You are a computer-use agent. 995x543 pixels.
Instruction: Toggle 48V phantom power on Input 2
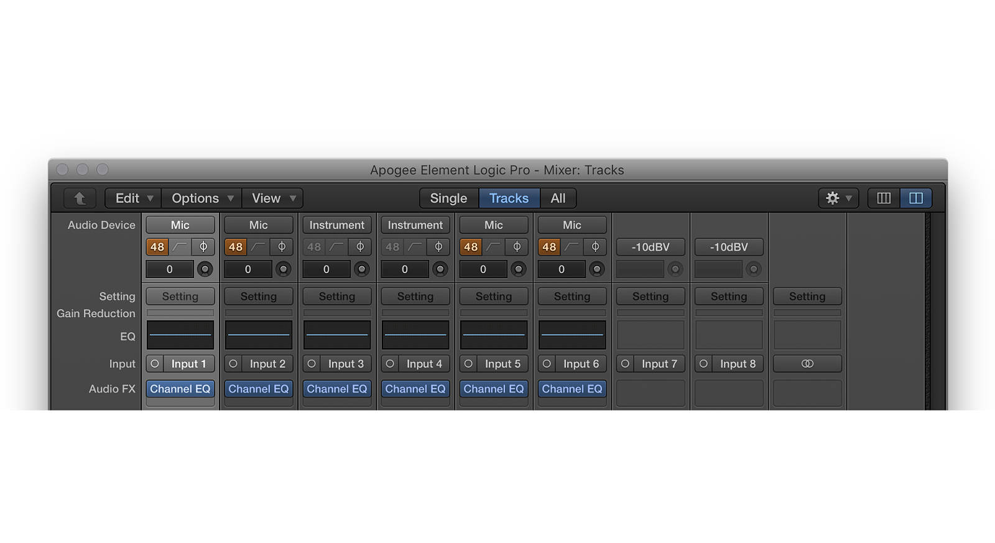(x=236, y=247)
